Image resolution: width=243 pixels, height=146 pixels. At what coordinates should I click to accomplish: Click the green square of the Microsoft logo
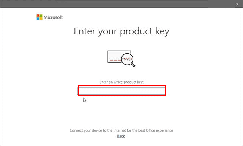[41, 16]
